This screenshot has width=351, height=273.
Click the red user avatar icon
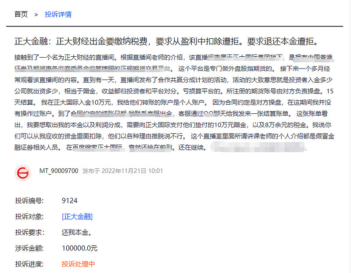tap(23, 173)
